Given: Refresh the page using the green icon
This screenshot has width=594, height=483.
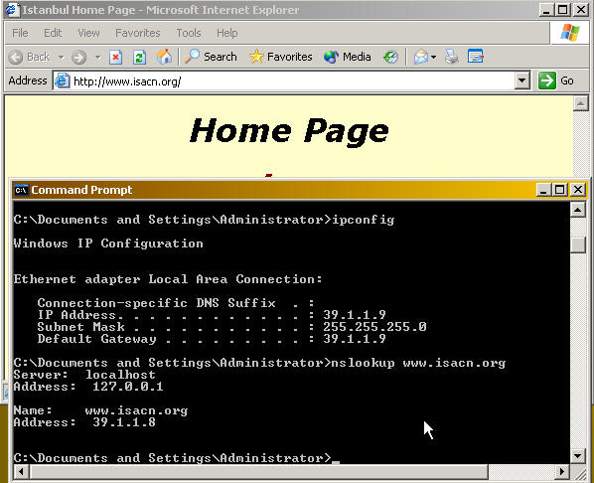Looking at the screenshot, I should point(139,58).
